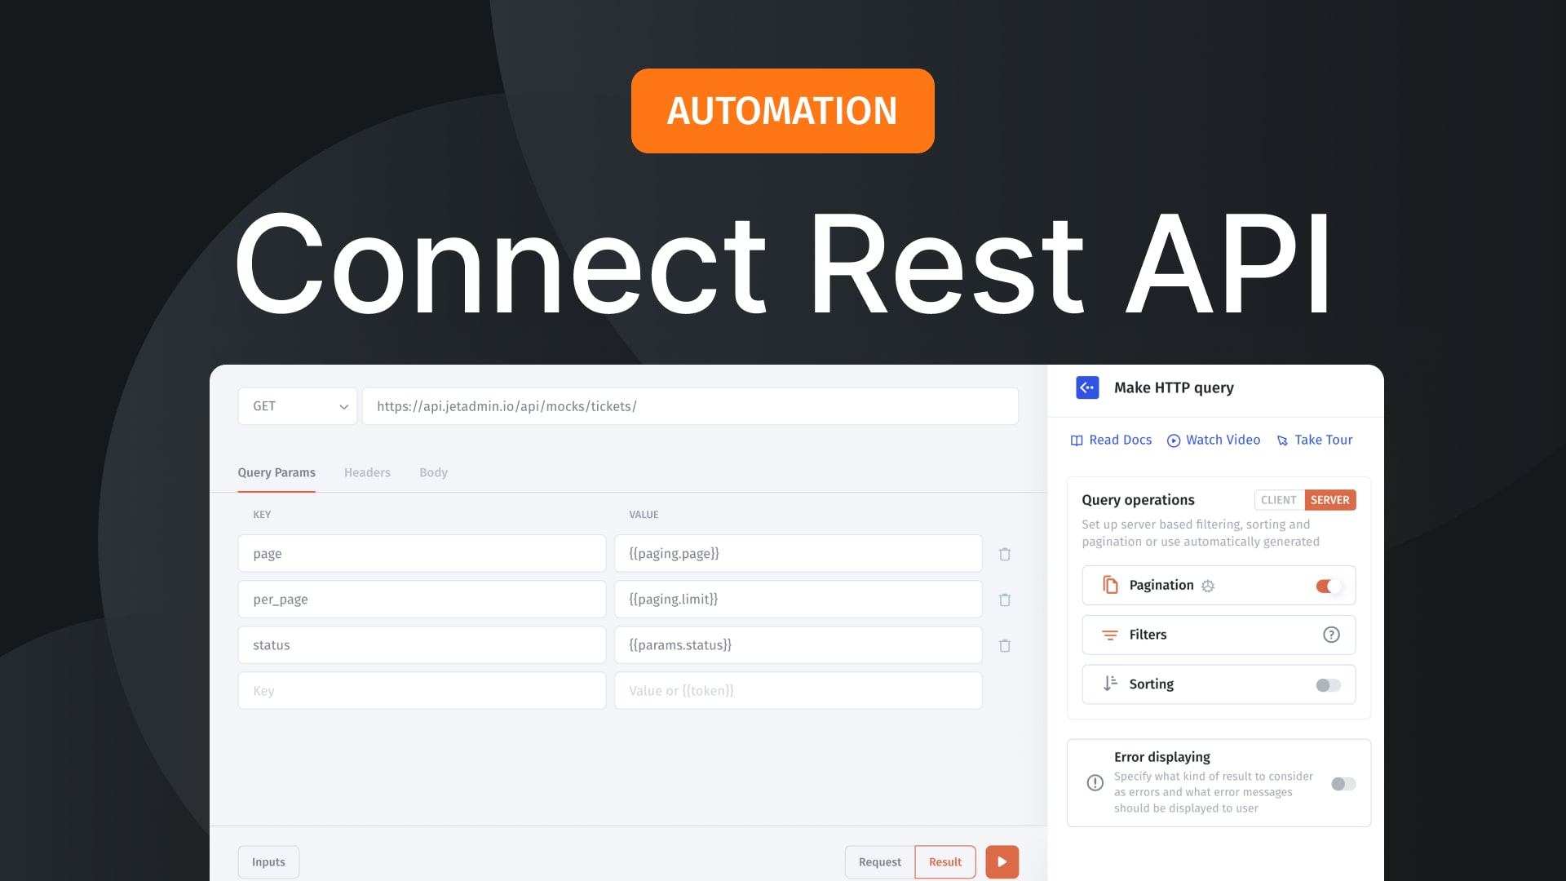Viewport: 1566px width, 881px height.
Task: Delete the page query parameter row
Action: 1004,553
